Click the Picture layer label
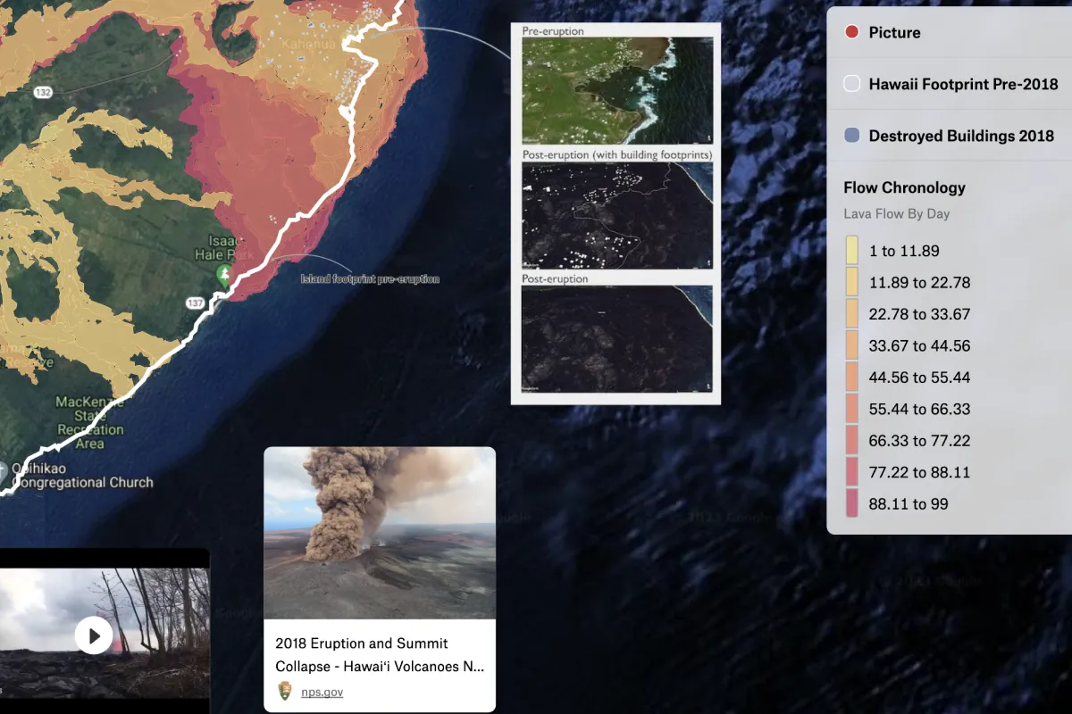This screenshot has height=714, width=1072. point(894,32)
